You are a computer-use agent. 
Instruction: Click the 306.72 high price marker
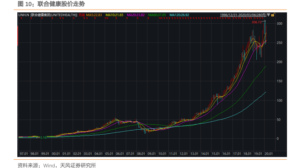click(256, 22)
